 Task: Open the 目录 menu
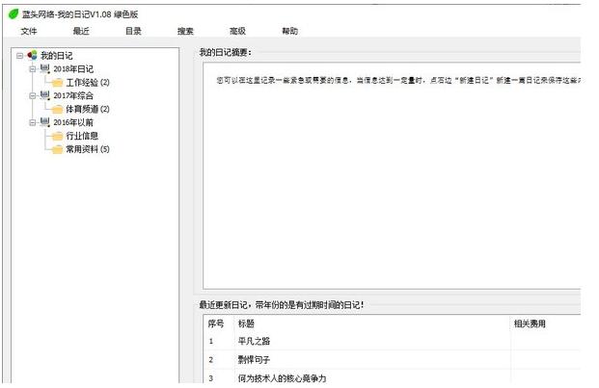[x=133, y=31]
